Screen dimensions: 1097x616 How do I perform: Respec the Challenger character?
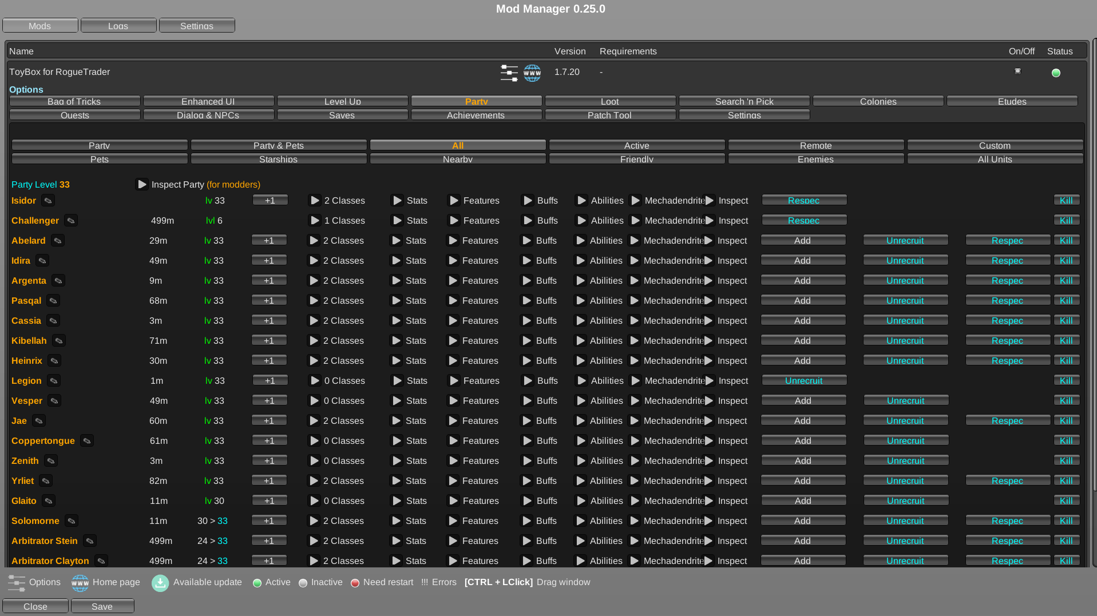coord(804,221)
